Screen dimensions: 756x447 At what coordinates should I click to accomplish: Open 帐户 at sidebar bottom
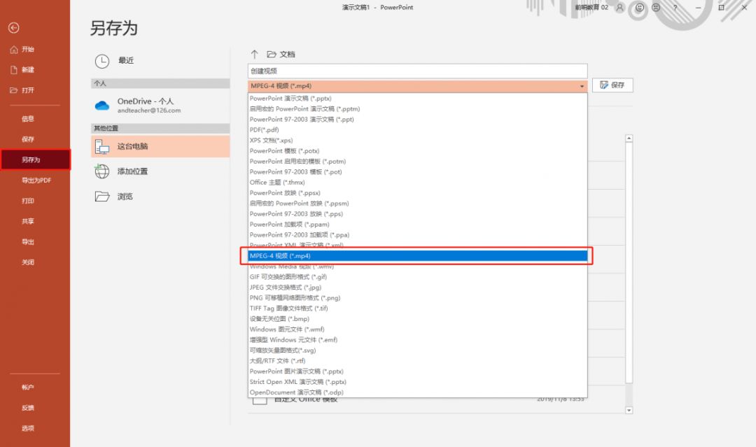27,388
